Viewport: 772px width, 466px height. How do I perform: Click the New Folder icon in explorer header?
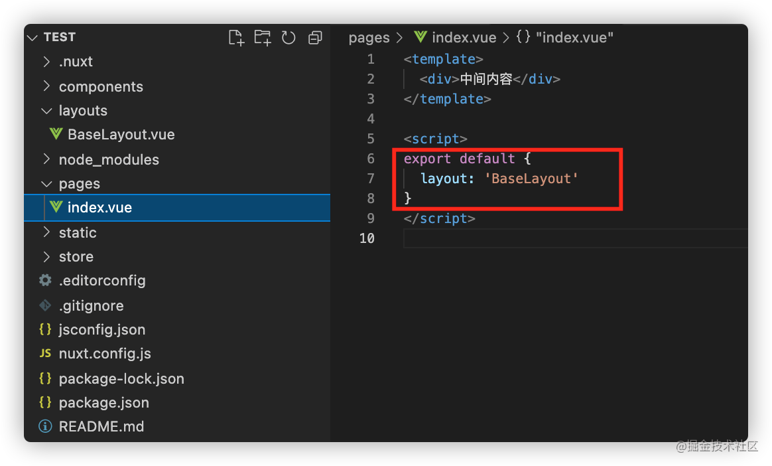263,38
